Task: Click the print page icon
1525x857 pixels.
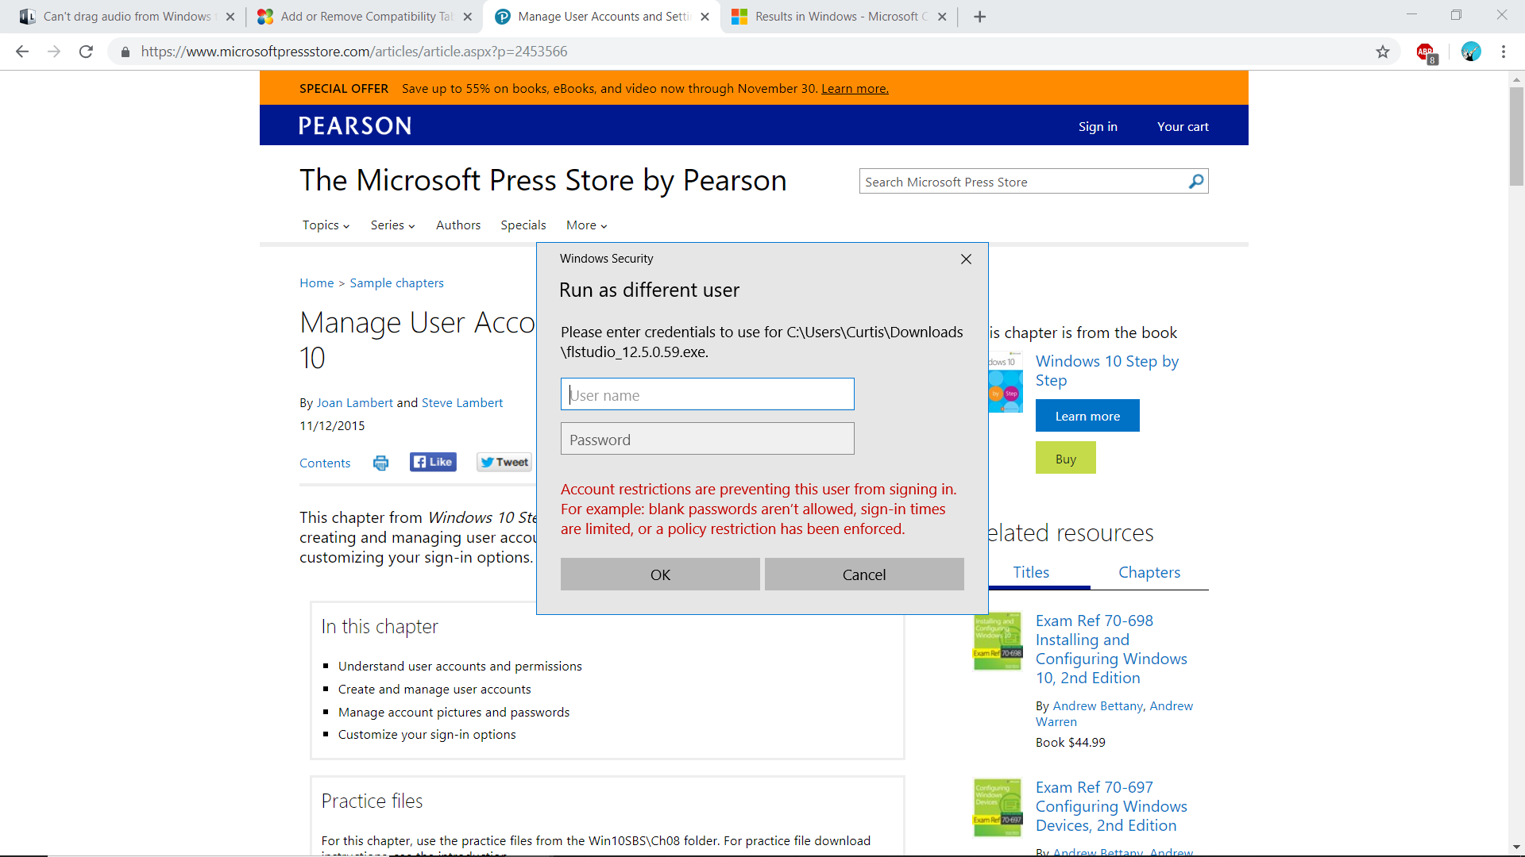Action: click(x=381, y=463)
